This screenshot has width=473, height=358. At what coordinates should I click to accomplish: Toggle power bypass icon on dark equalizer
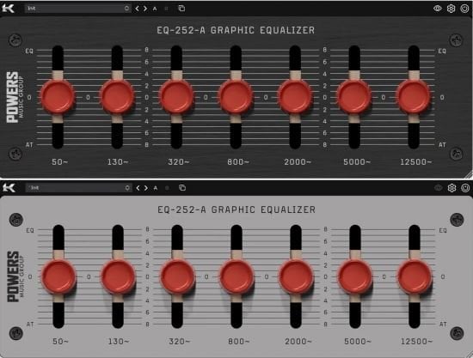point(464,9)
